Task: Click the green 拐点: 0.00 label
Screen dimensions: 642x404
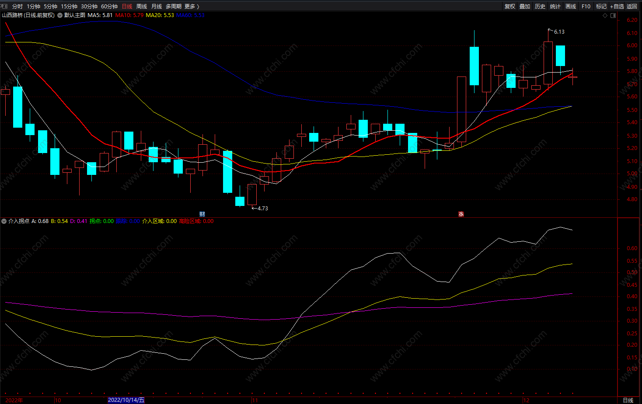Action: [x=101, y=221]
